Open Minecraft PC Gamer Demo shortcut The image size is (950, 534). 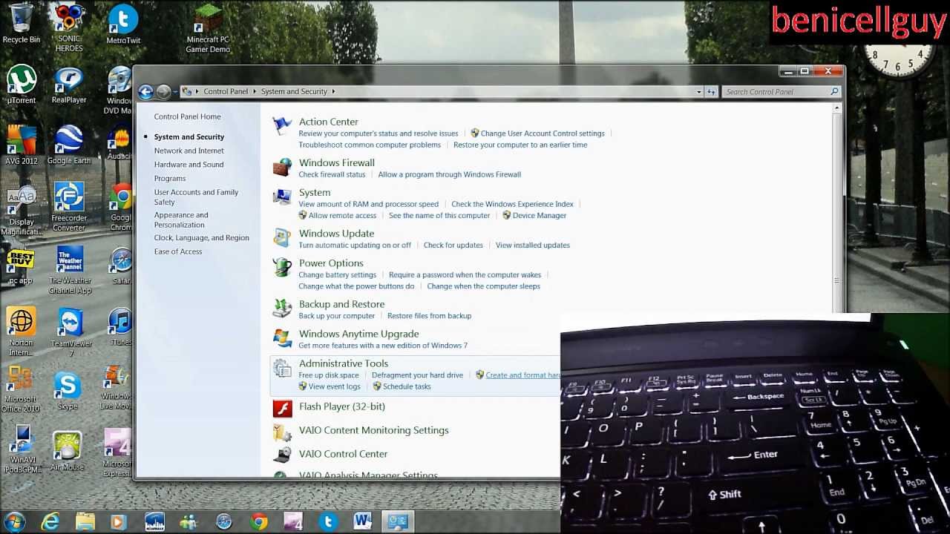[x=208, y=29]
